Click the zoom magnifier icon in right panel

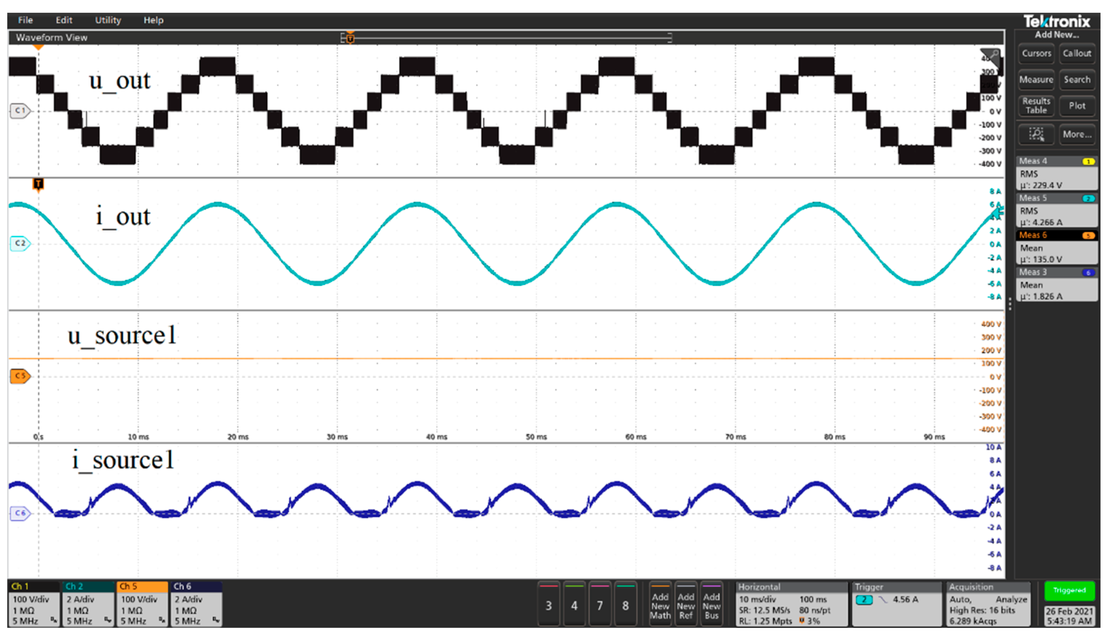tap(1036, 134)
